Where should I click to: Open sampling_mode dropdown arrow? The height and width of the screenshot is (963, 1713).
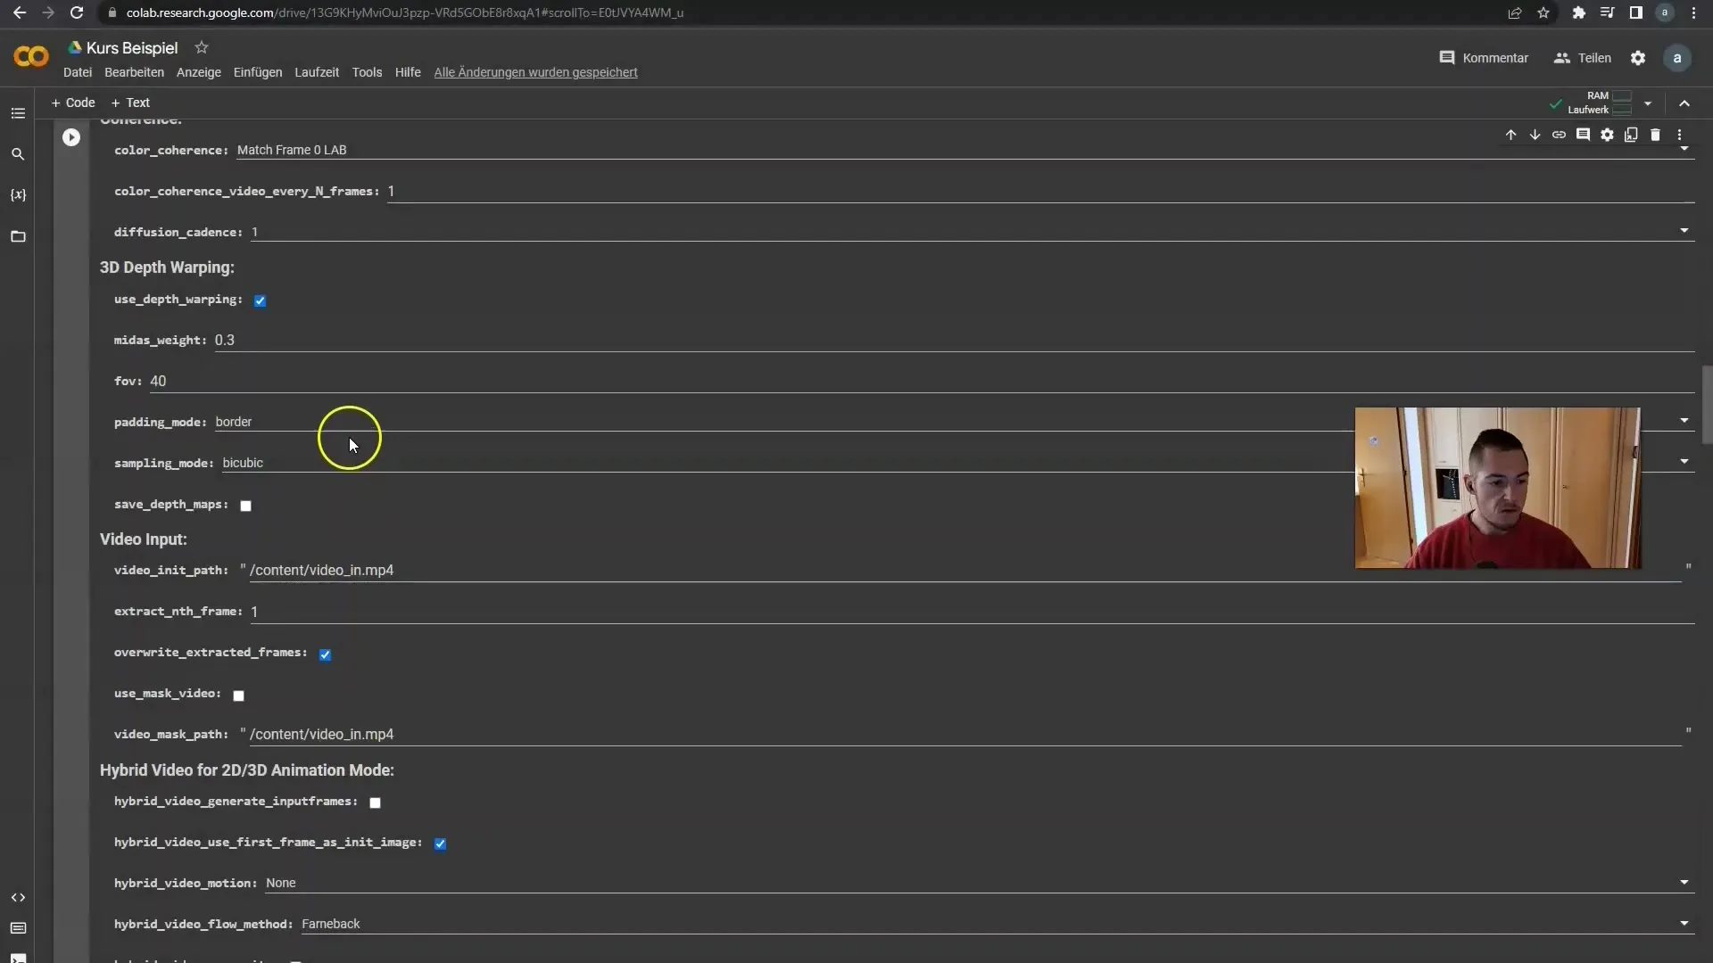[1684, 462]
